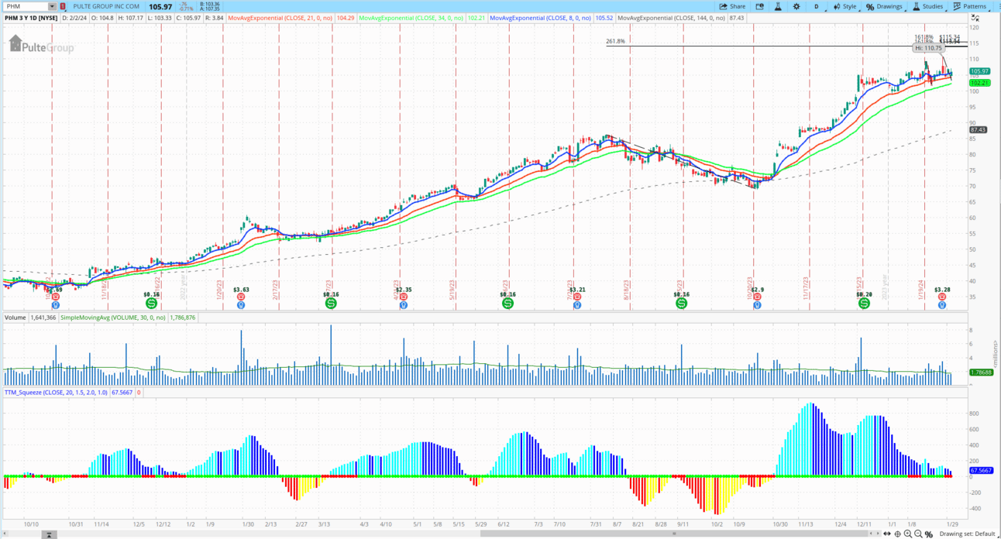Click the 105.97 last price label on axis

(x=979, y=71)
